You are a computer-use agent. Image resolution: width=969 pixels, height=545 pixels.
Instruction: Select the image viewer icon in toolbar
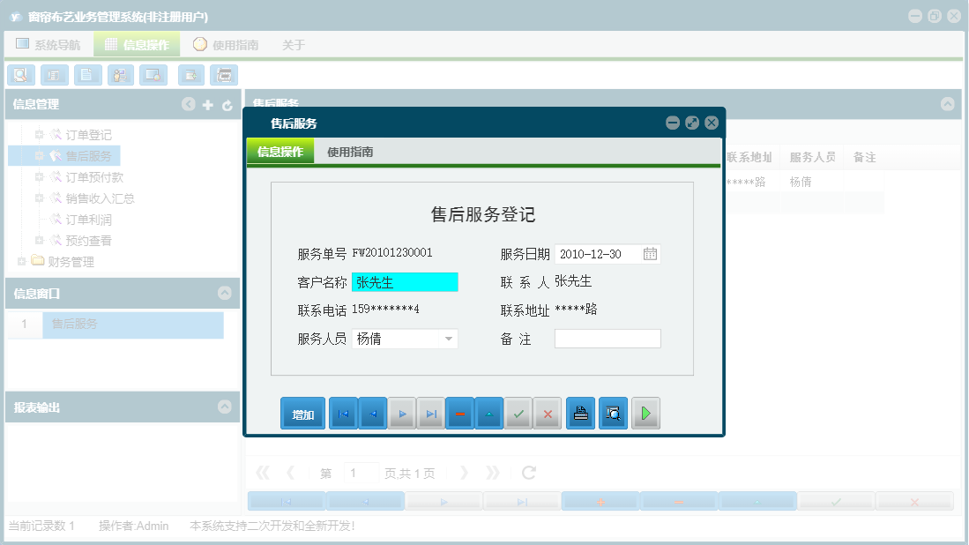[x=153, y=75]
